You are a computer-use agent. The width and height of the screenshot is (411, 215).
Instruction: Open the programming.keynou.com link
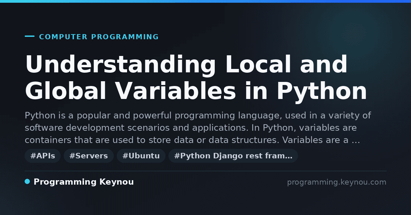pos(337,182)
